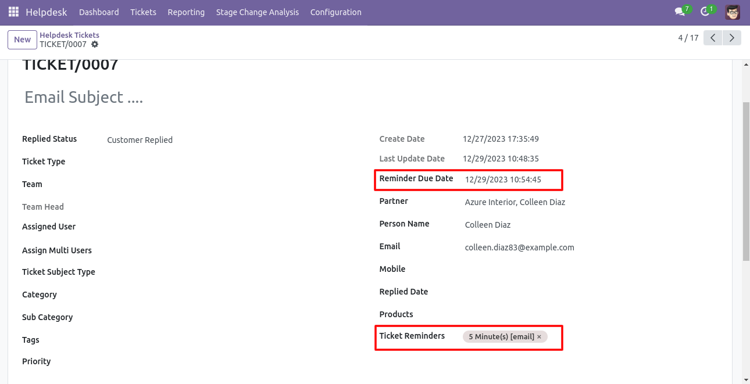Viewport: 750px width, 384px height.
Task: Open Stage Change Analysis menu
Action: 258,12
